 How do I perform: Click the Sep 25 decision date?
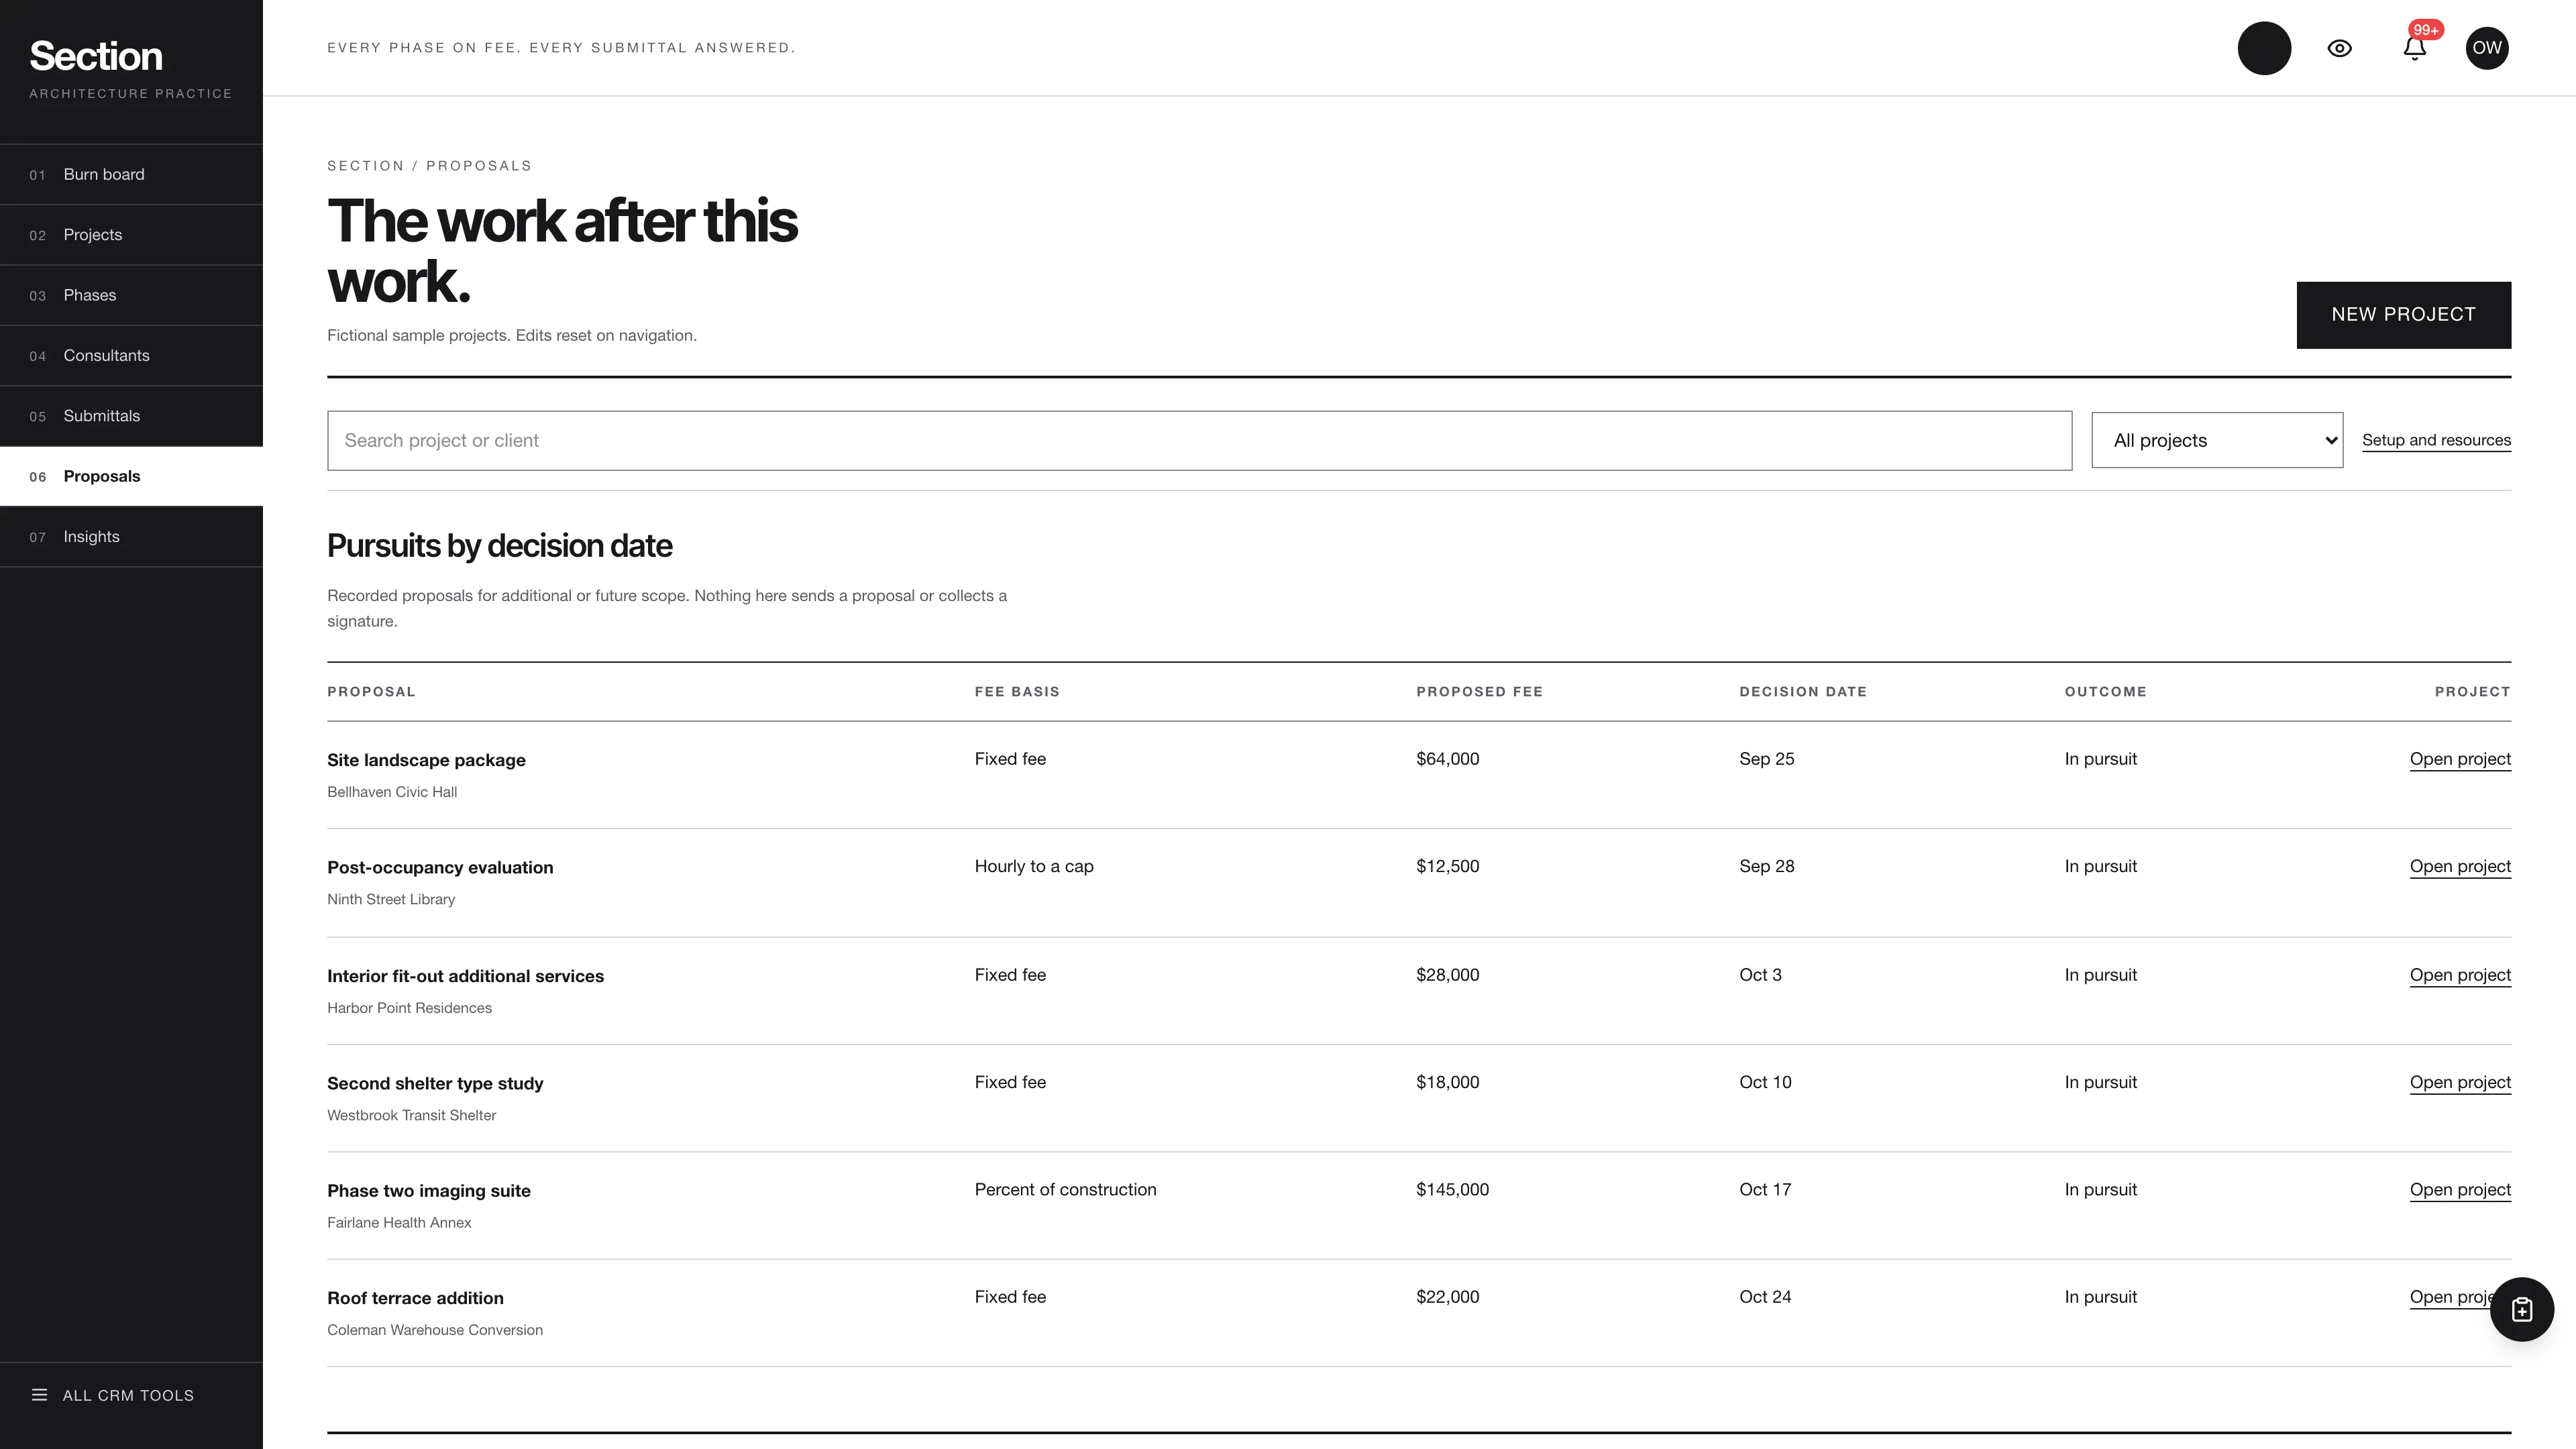[x=1766, y=759]
